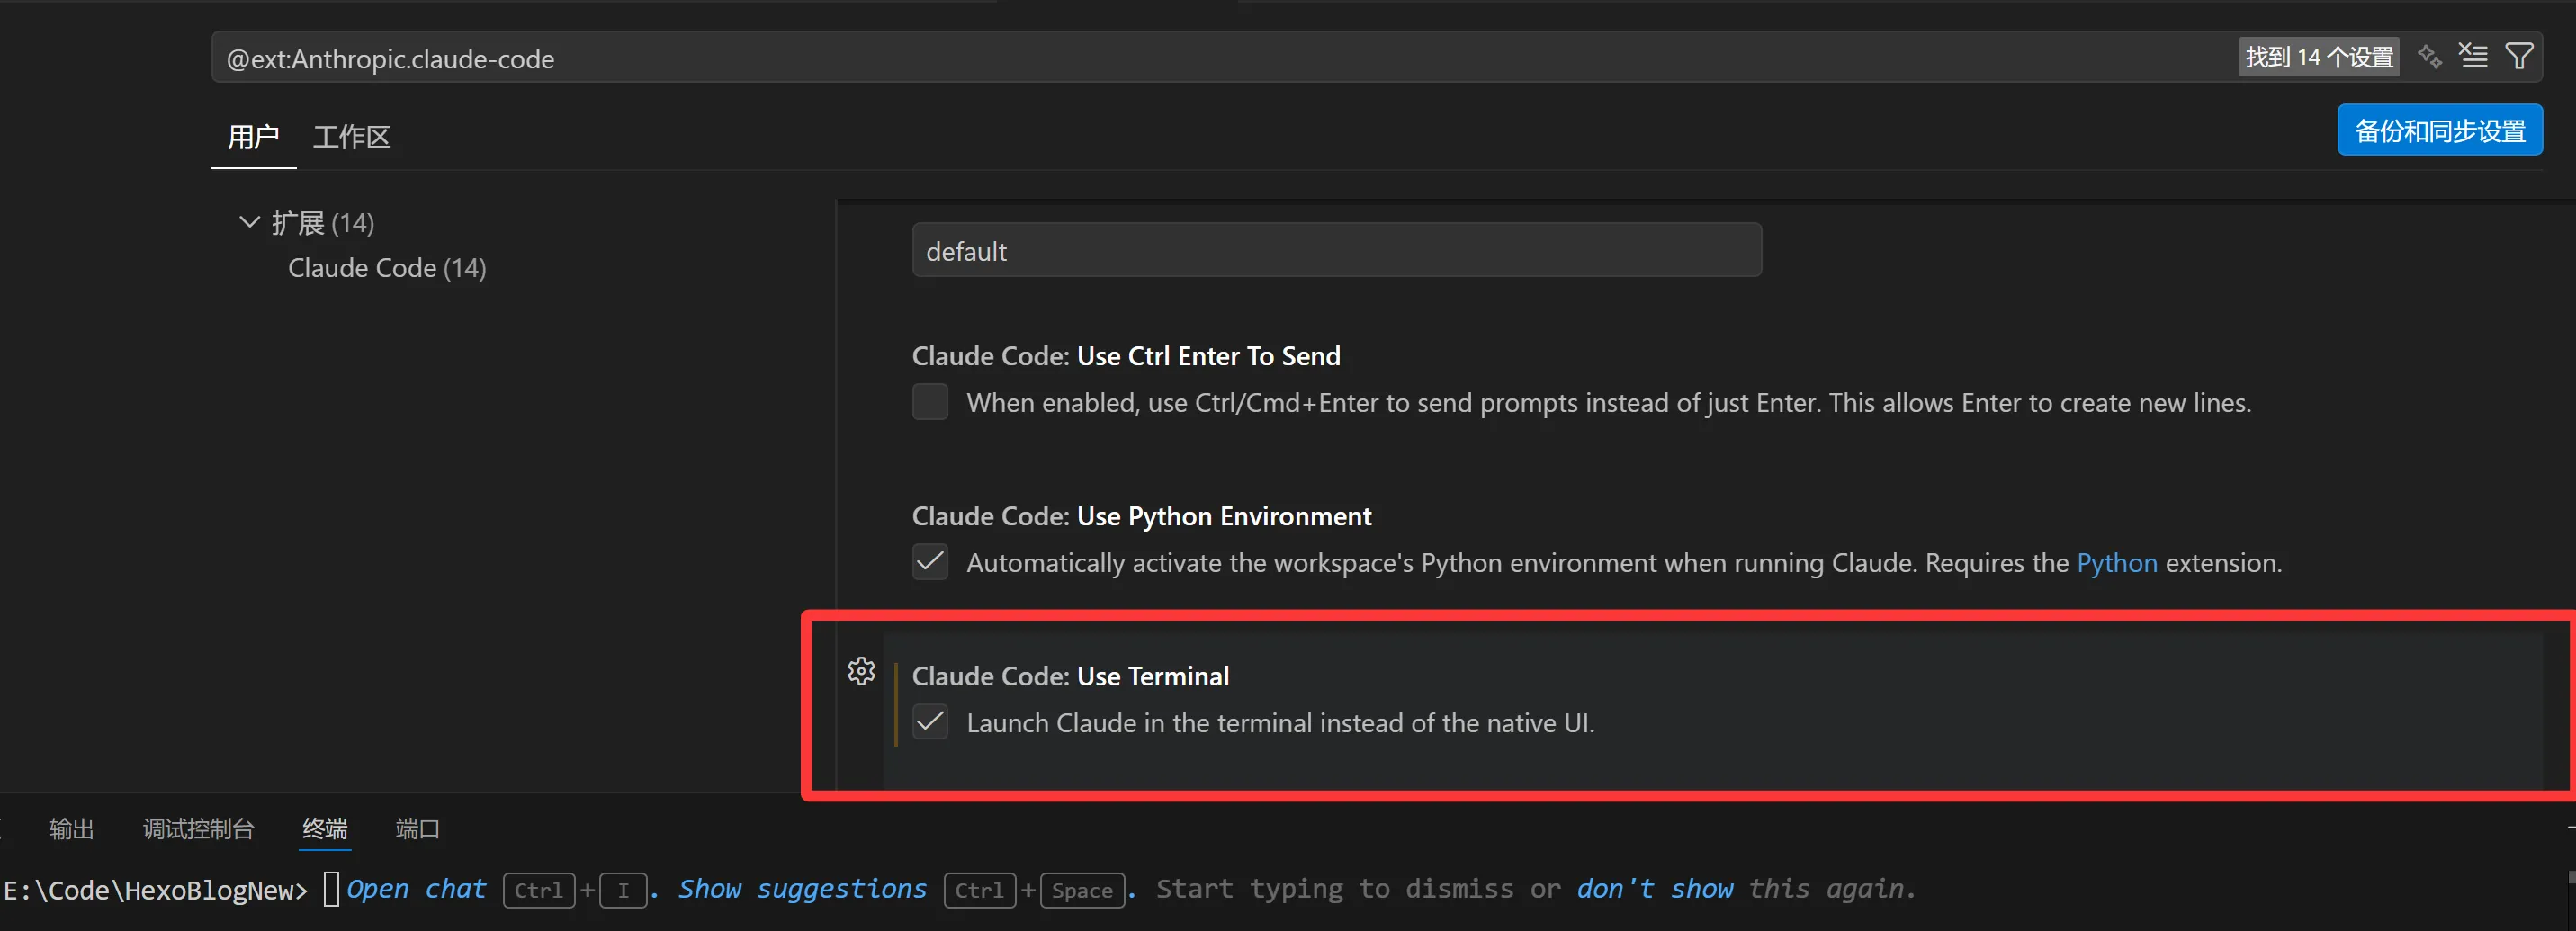
Task: Click the AI sparkle search toggle icon
Action: [x=2429, y=56]
